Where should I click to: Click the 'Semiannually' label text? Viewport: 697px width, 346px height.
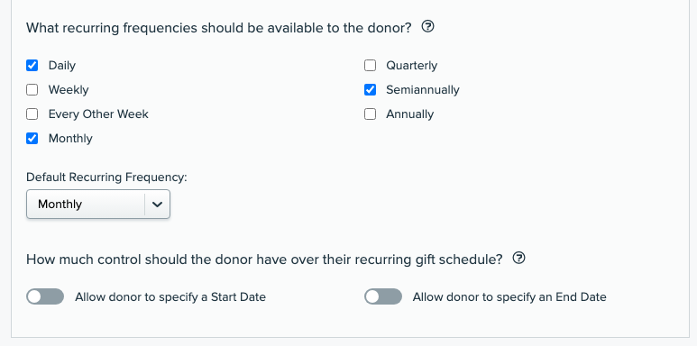coord(423,90)
